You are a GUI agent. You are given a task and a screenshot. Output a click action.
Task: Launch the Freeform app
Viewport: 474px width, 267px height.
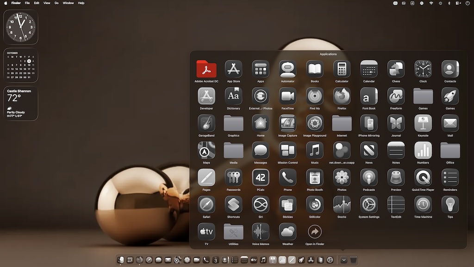[396, 96]
